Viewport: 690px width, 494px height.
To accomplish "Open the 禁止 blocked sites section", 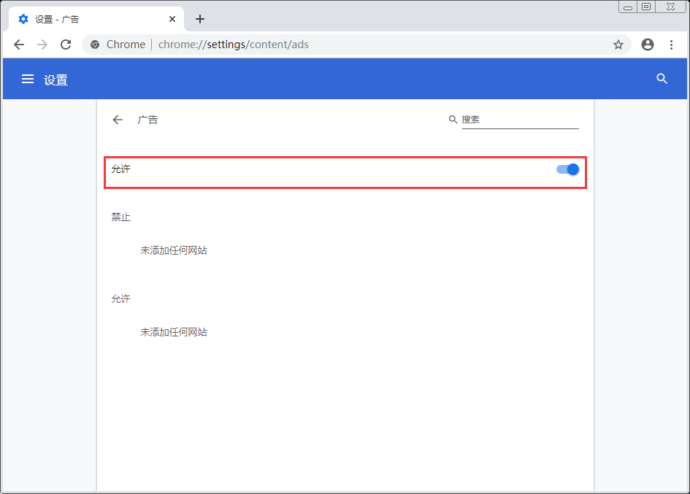I will click(120, 217).
